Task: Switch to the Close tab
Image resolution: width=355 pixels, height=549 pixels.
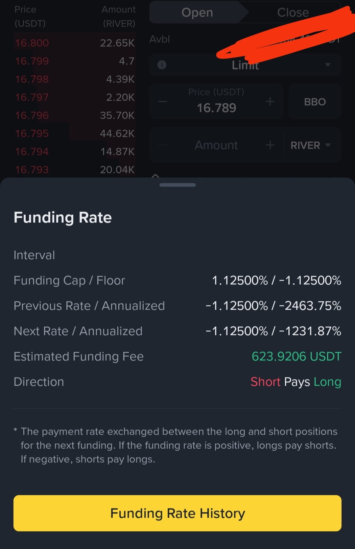Action: (293, 13)
